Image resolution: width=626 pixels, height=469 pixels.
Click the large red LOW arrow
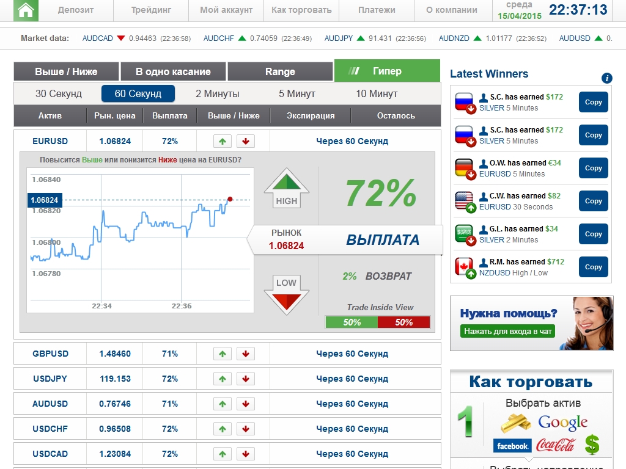pos(286,294)
